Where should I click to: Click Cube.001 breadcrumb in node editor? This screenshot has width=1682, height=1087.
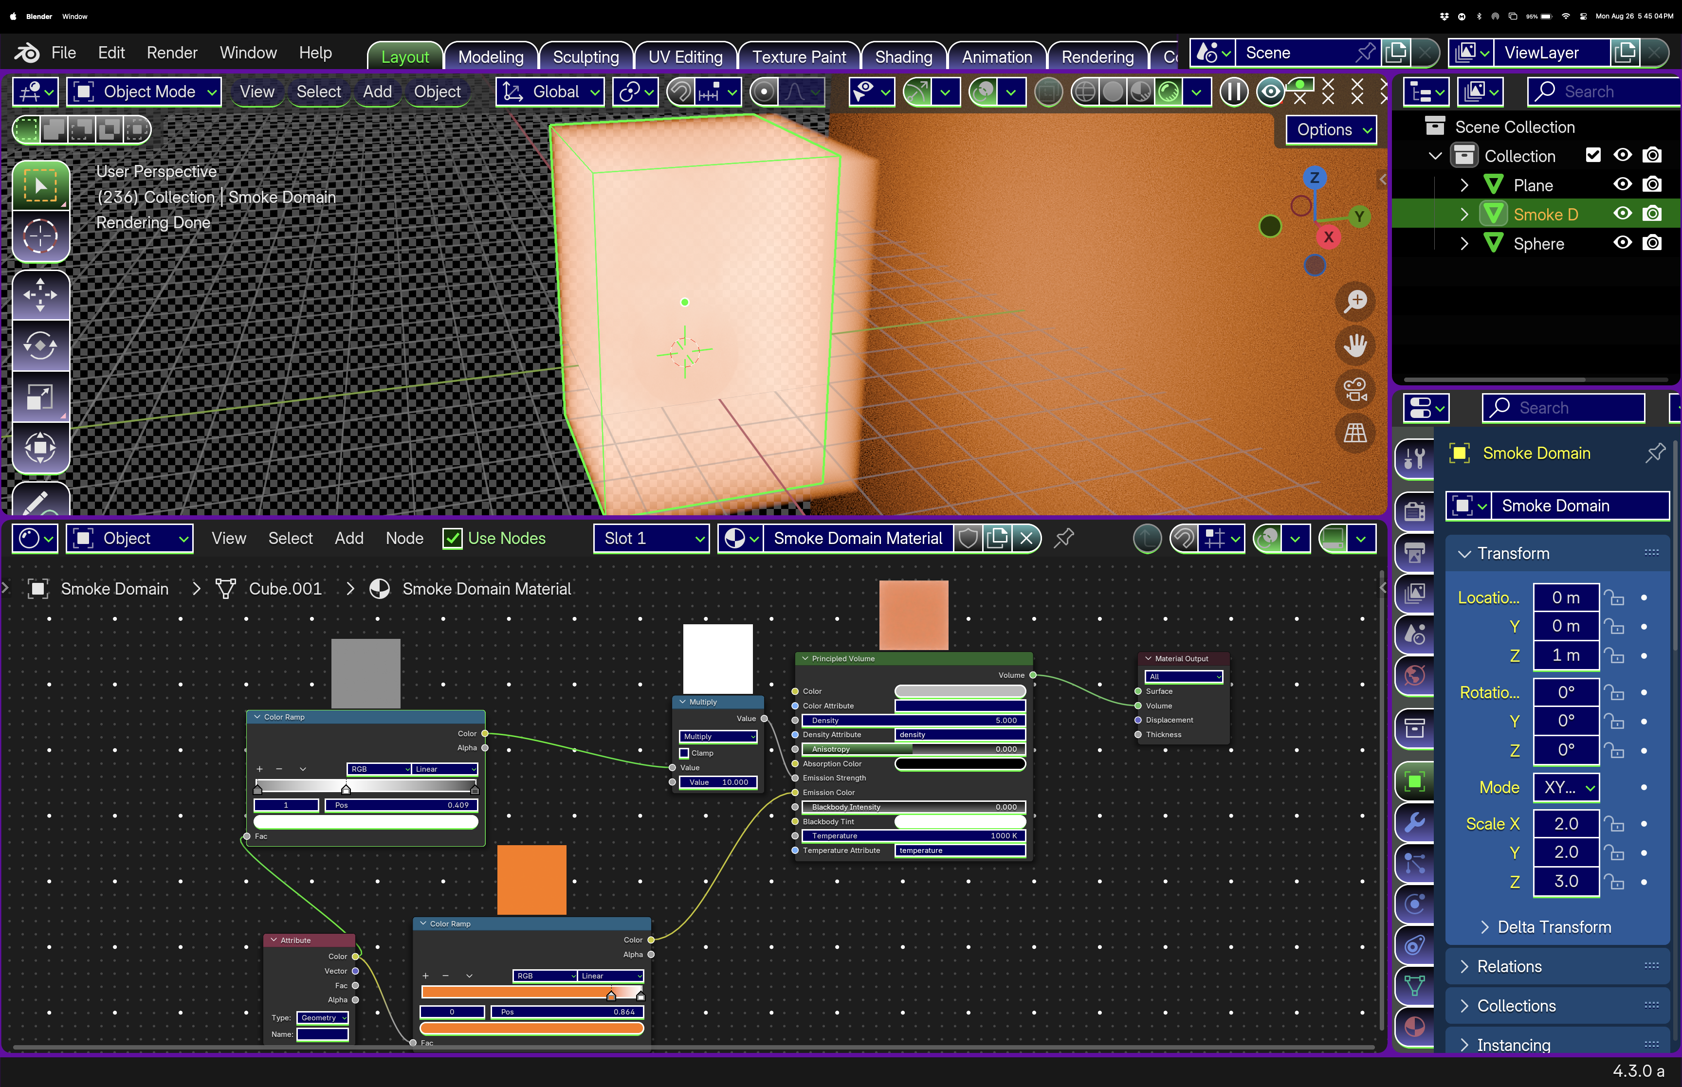(x=285, y=589)
